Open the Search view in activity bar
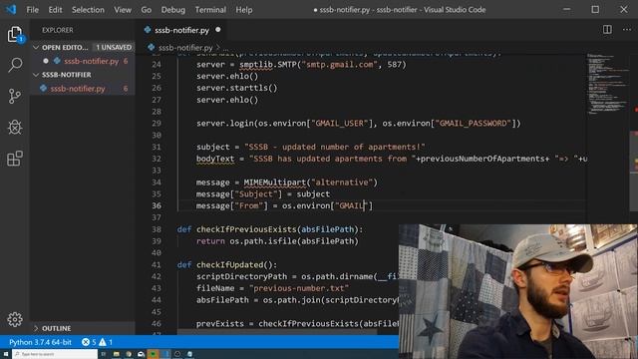The width and height of the screenshot is (638, 359). (15, 65)
